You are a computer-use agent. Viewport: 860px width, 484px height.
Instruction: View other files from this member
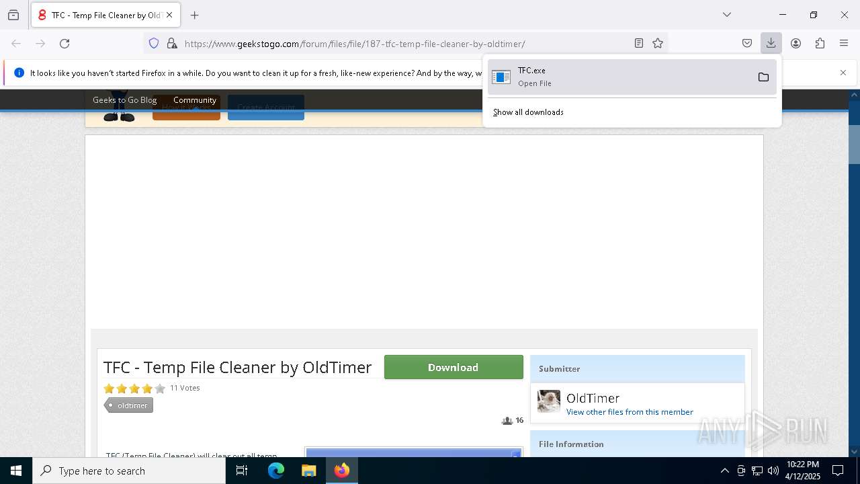pyautogui.click(x=630, y=412)
